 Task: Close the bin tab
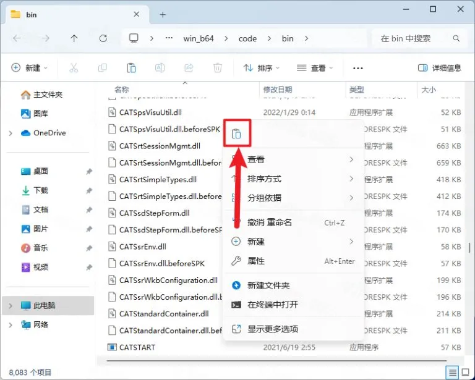coord(137,14)
